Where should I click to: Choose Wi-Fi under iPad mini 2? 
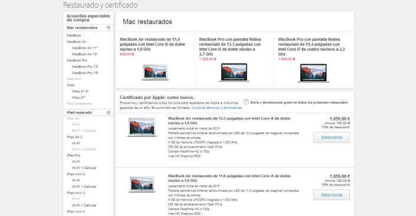coord(76,180)
